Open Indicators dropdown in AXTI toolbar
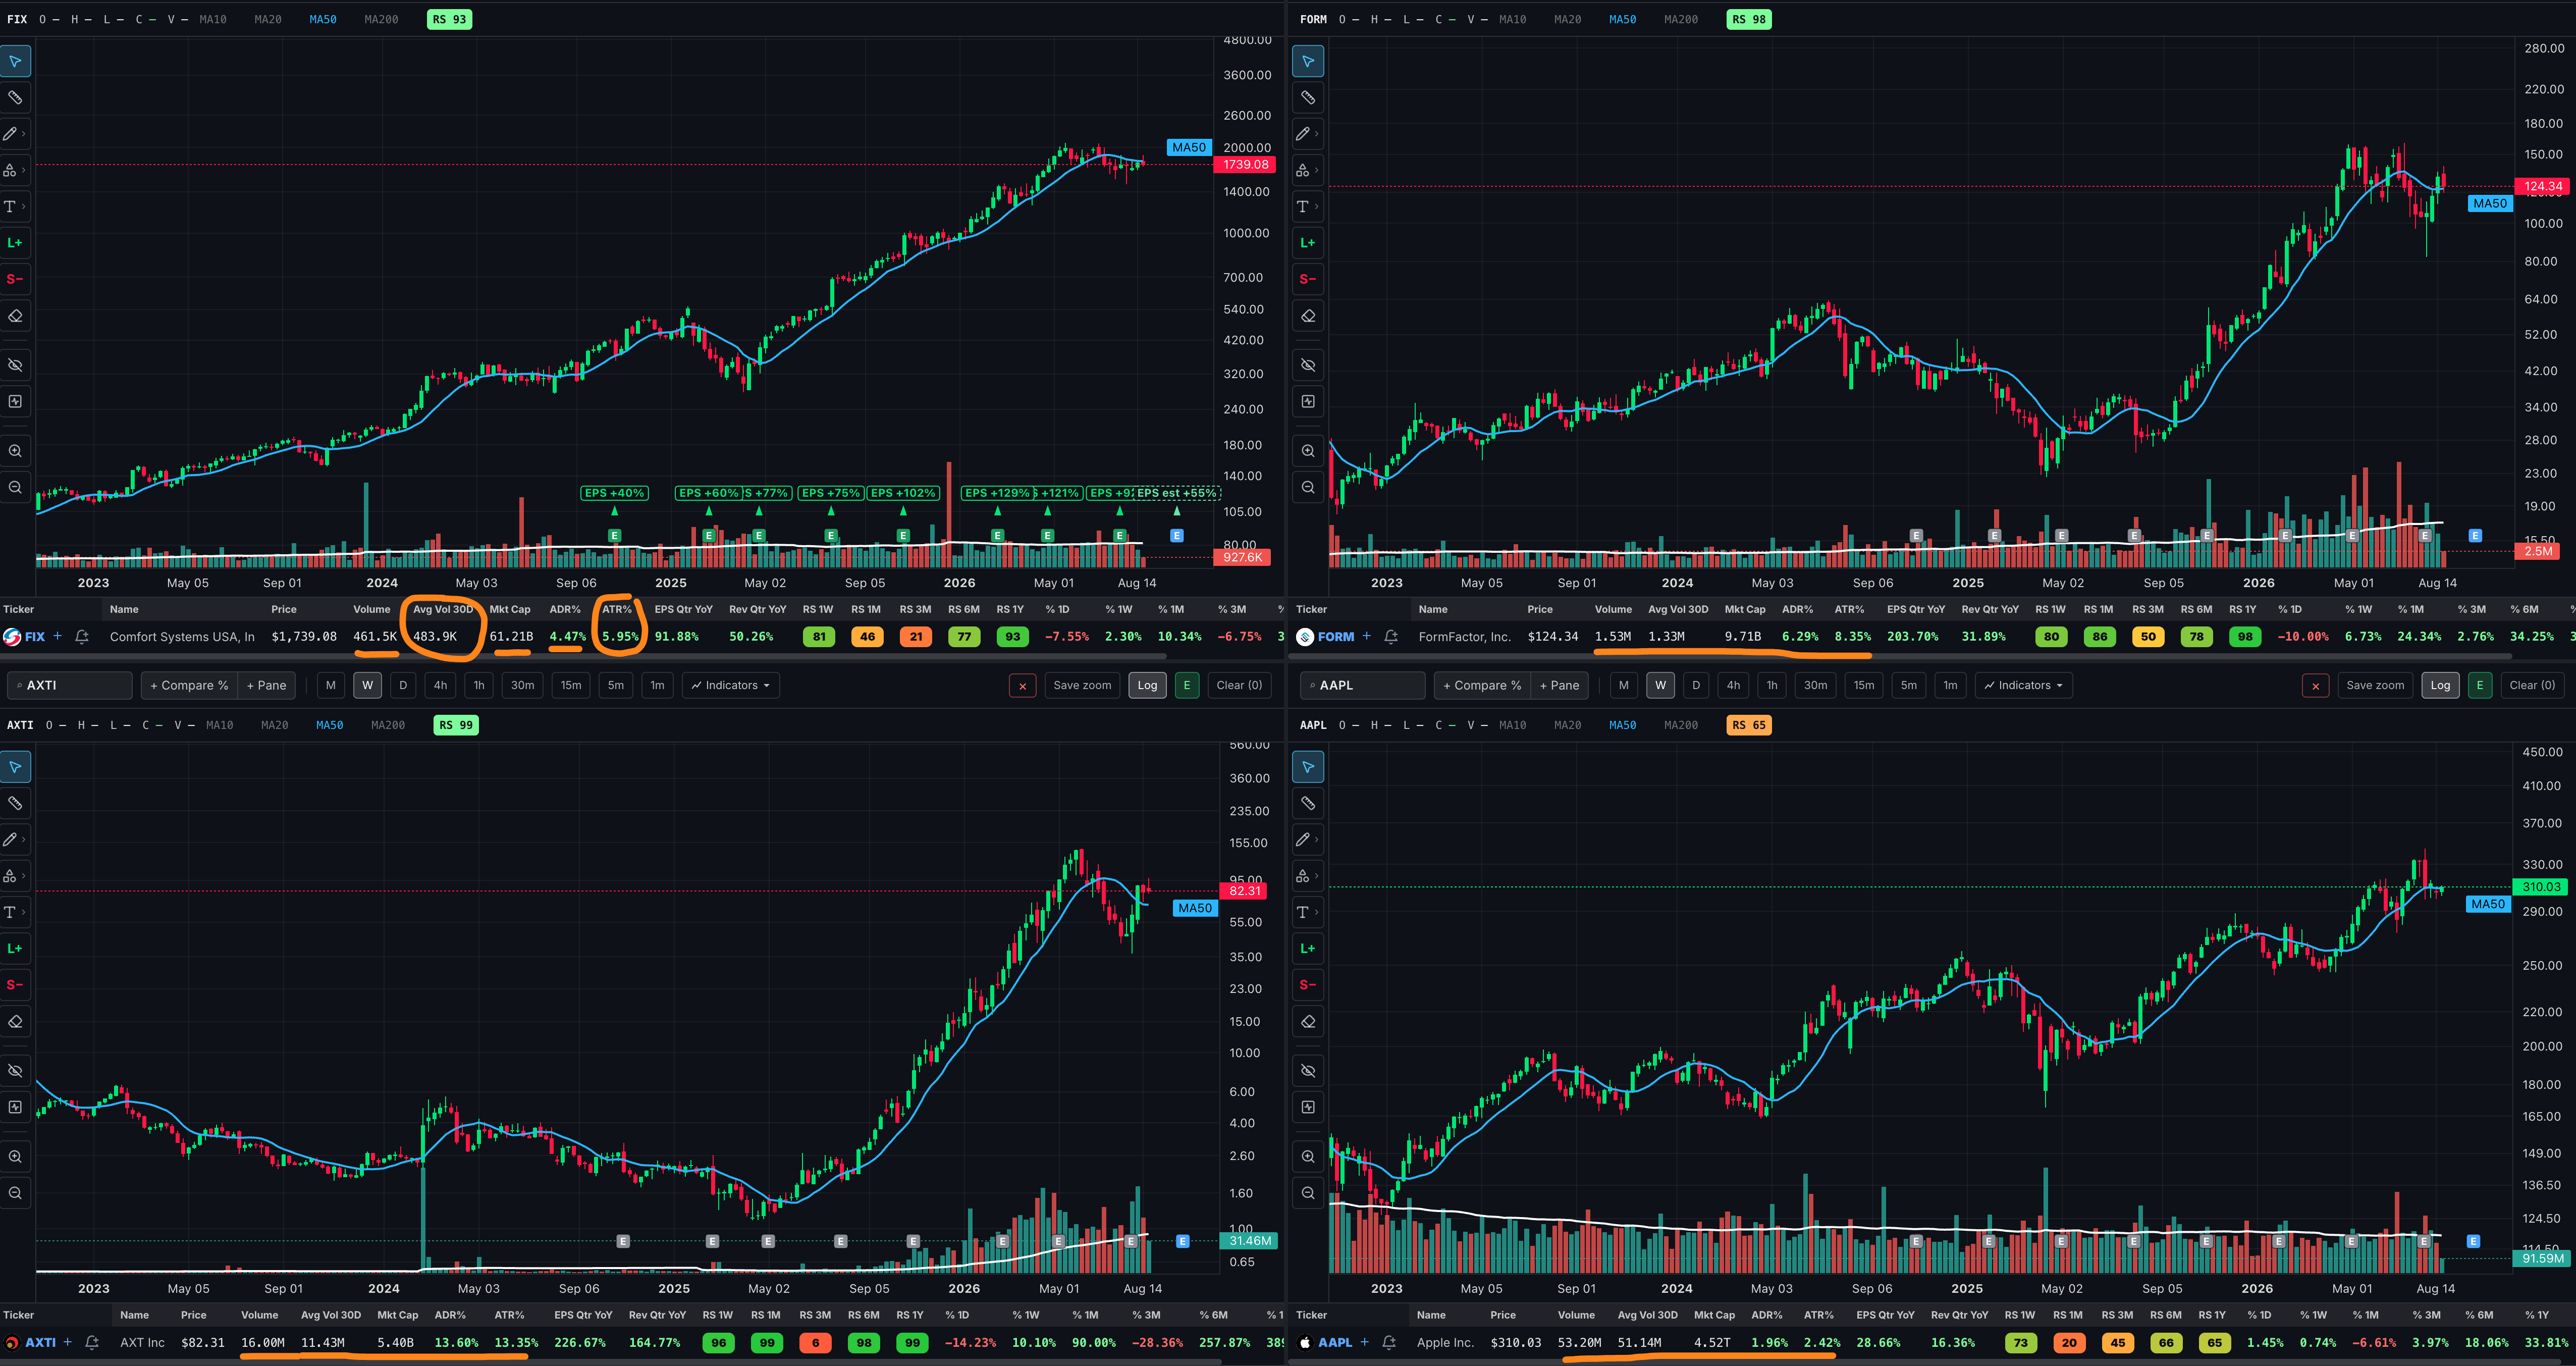The height and width of the screenshot is (1366, 2576). click(731, 685)
